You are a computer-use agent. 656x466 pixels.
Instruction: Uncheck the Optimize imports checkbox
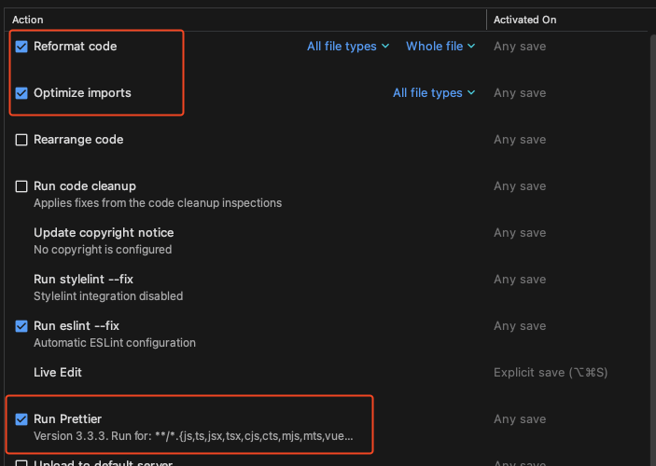point(21,93)
